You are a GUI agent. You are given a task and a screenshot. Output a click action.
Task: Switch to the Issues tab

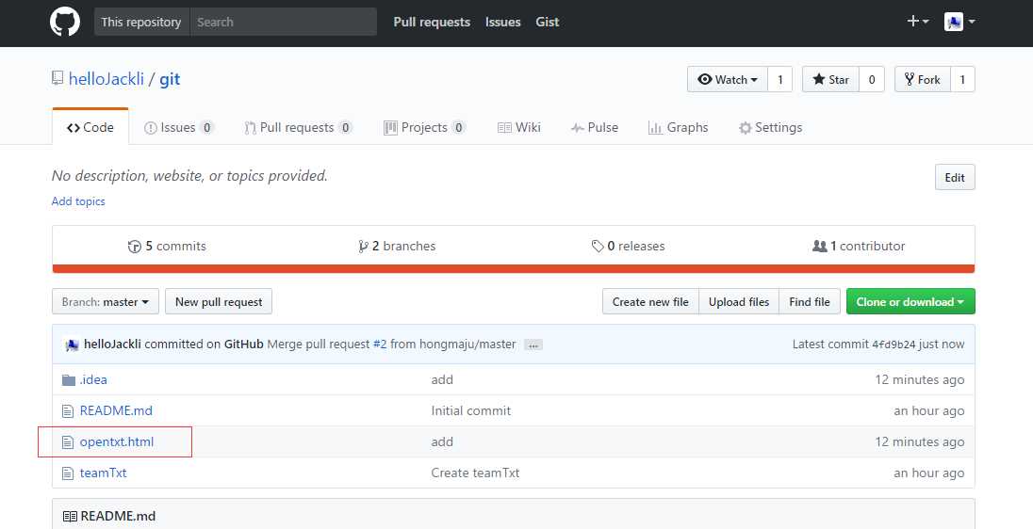tap(178, 128)
